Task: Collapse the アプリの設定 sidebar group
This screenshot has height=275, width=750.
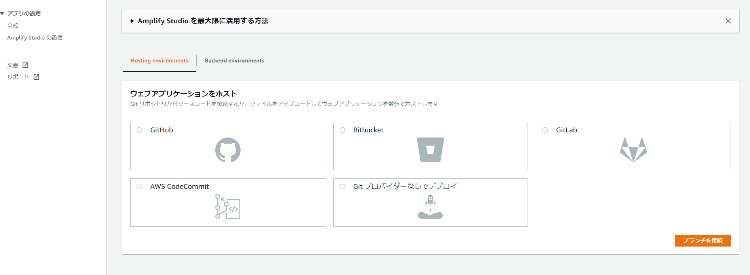Action: [2, 13]
